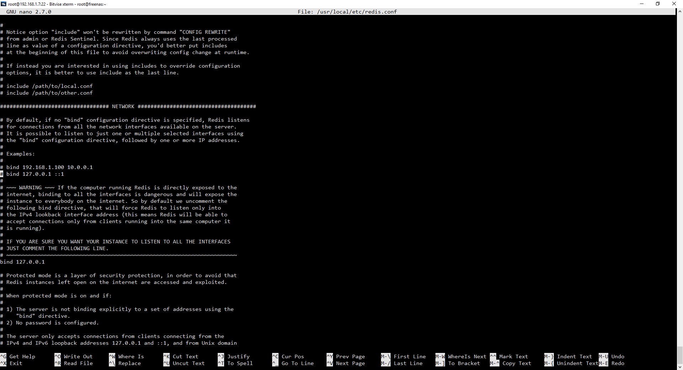Click the Get Help shortcut label
Viewport: 683px width, 370px height.
click(22, 356)
